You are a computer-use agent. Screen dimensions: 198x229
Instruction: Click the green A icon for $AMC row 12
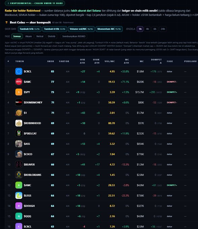(x=19, y=185)
